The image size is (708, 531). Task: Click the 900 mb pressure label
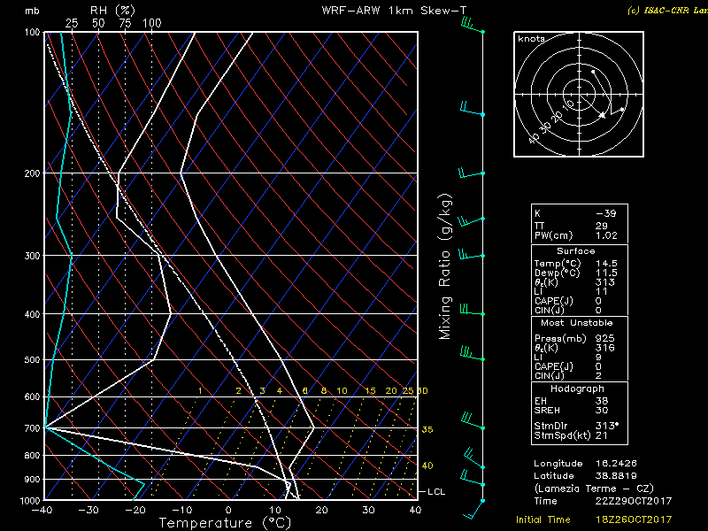[x=32, y=479]
